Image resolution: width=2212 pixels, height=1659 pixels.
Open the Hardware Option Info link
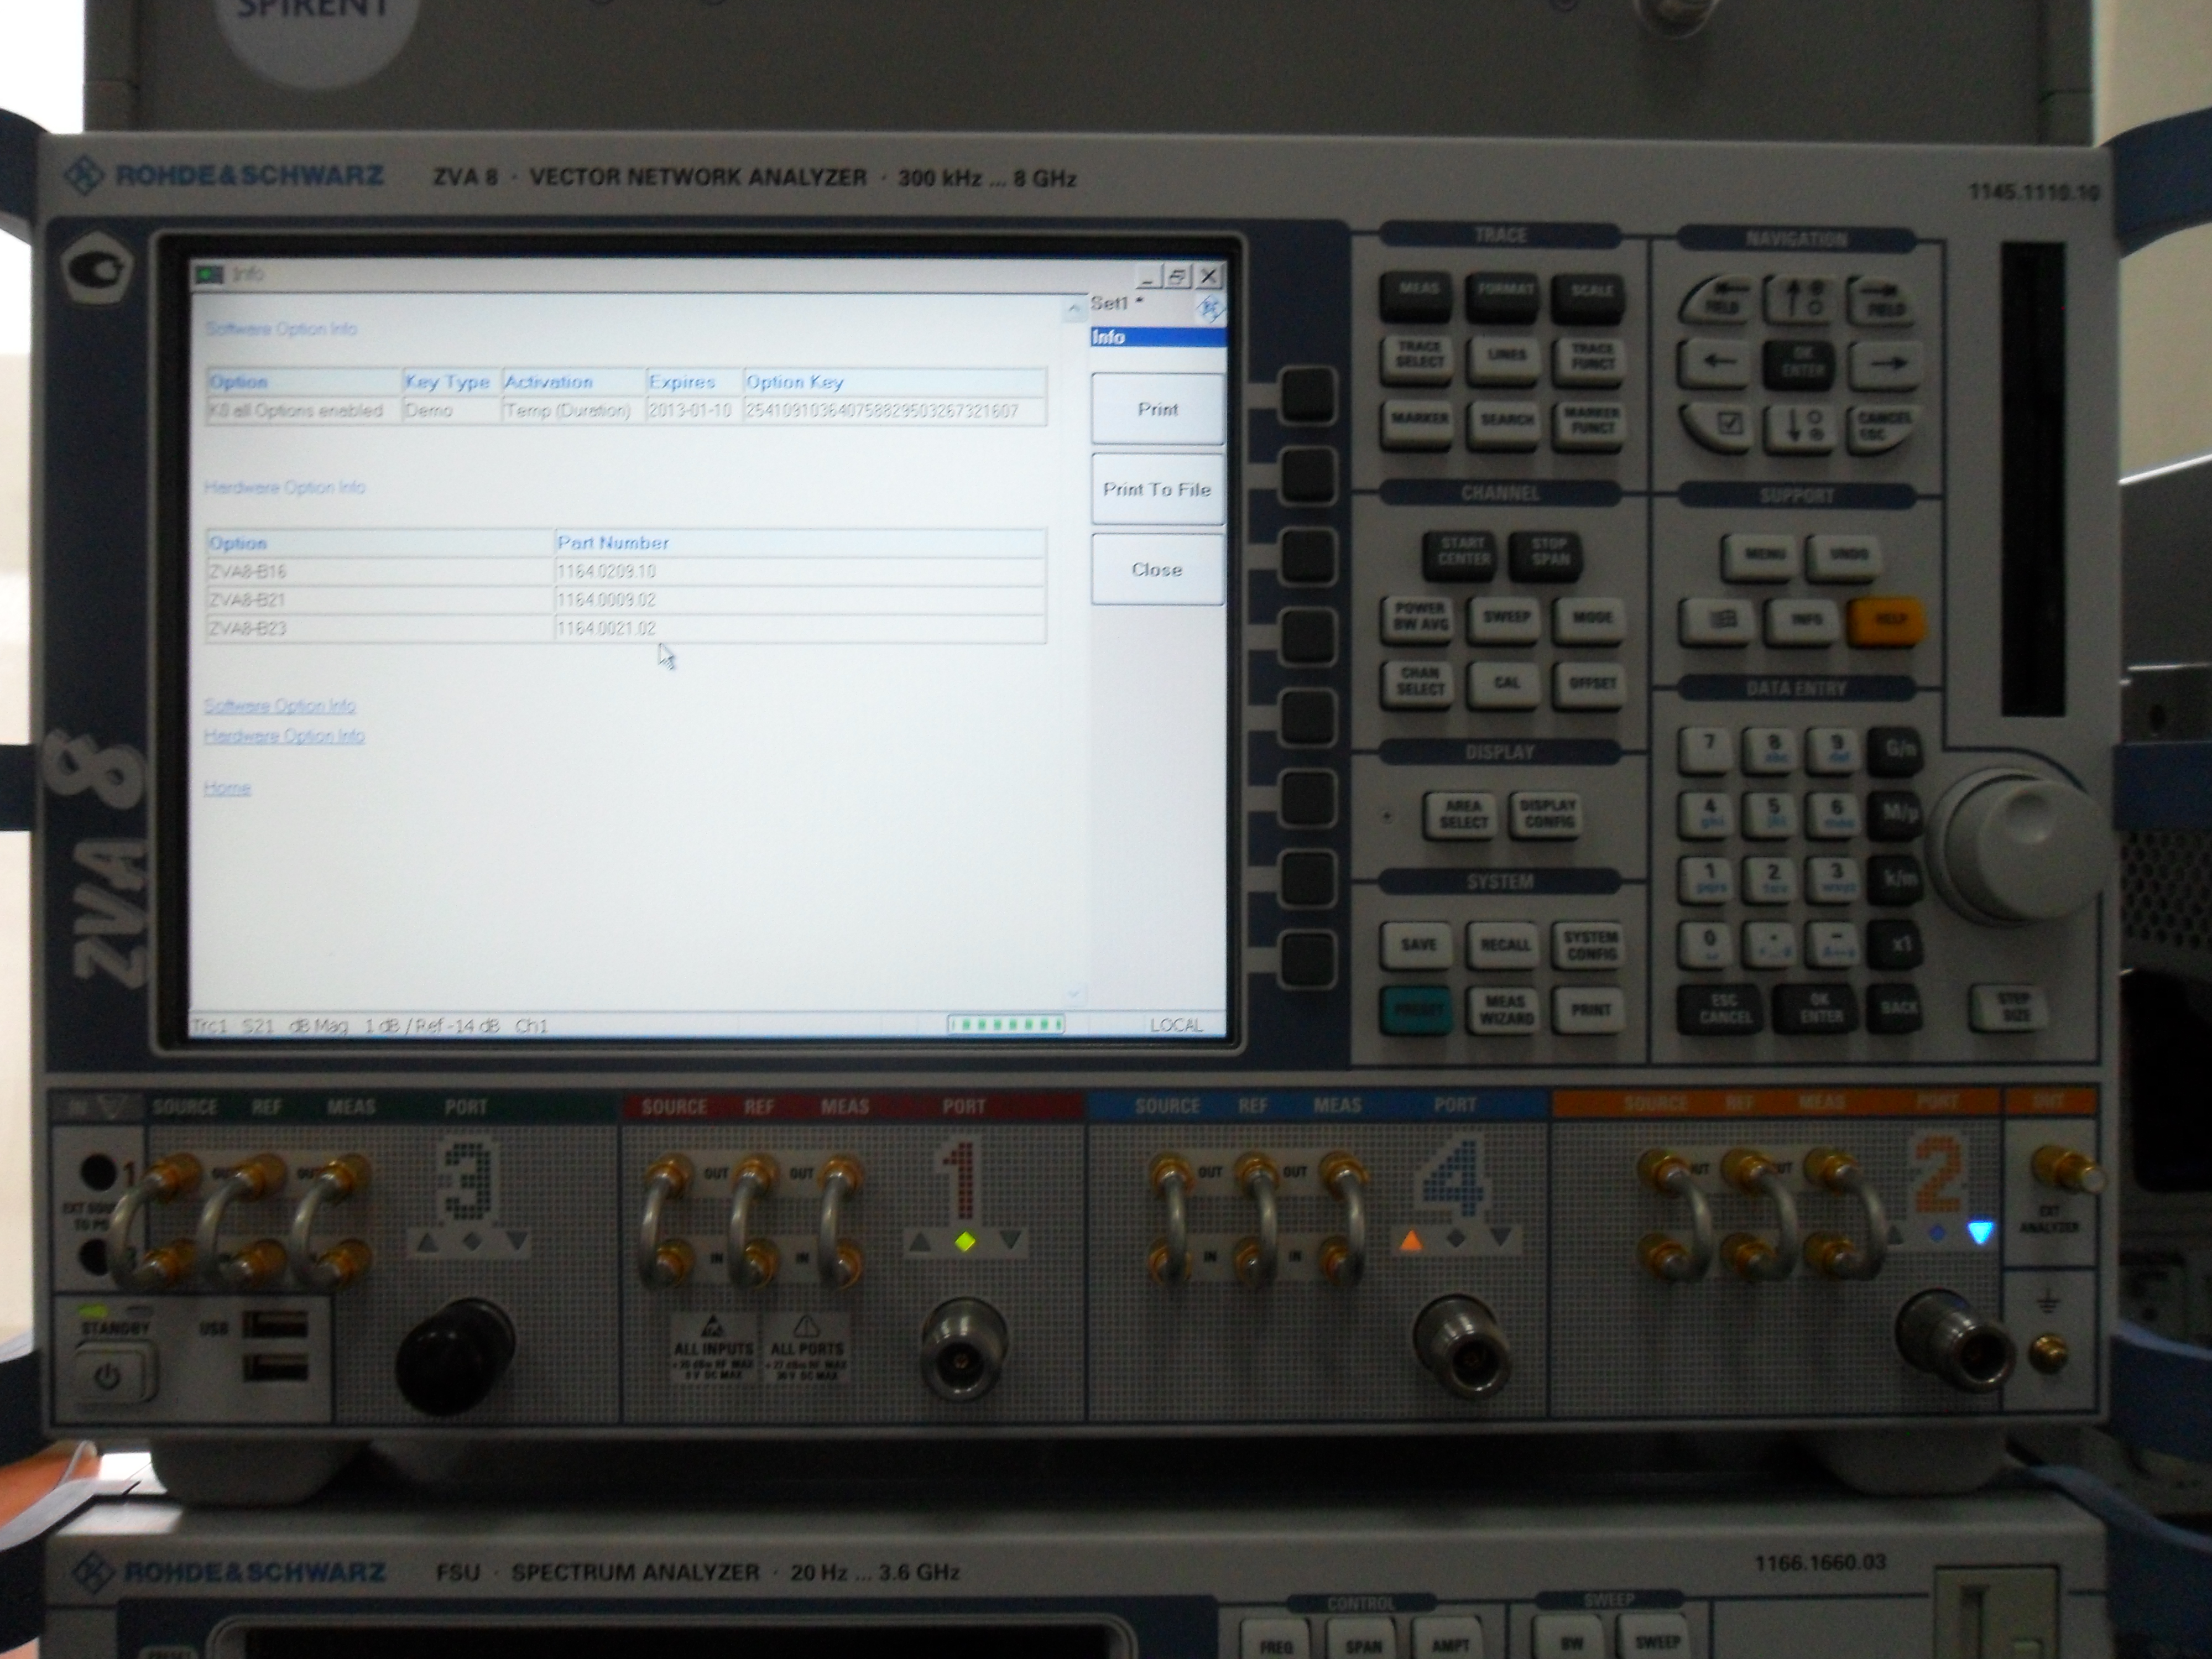pyautogui.click(x=284, y=736)
